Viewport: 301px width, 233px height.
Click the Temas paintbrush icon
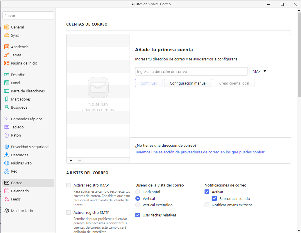tap(7, 55)
